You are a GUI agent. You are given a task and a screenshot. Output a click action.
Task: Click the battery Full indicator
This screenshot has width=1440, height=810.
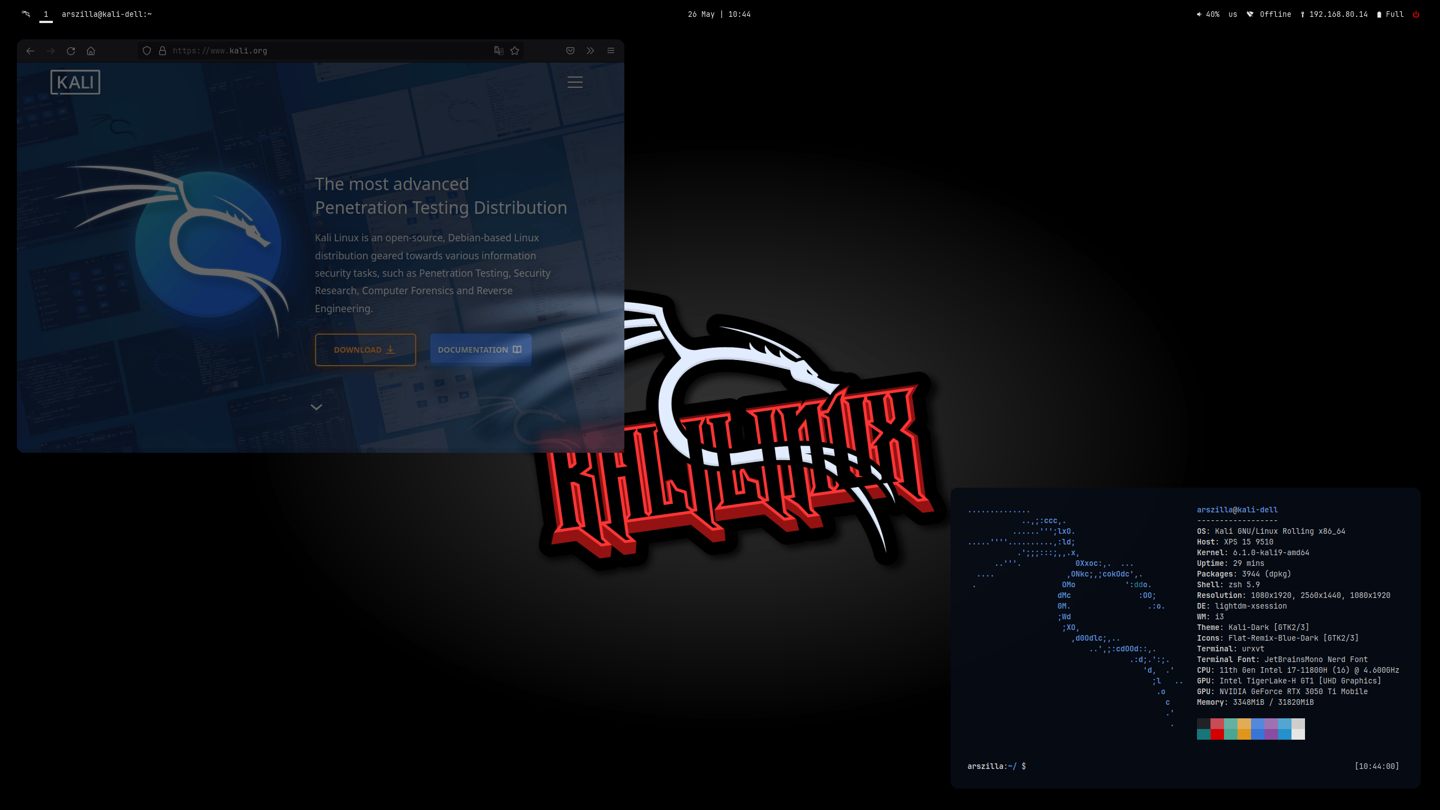tap(1389, 14)
